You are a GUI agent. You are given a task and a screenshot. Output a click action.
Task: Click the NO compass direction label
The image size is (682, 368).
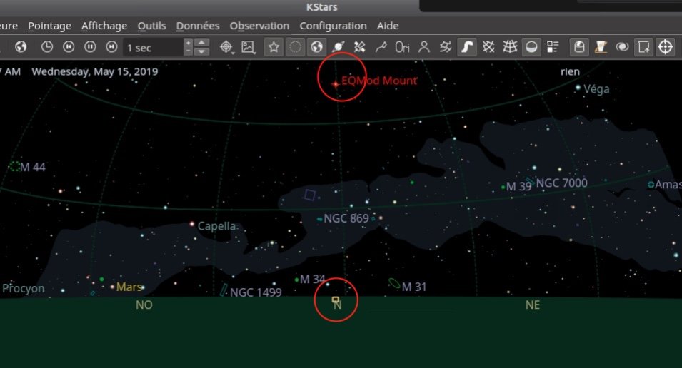[144, 305]
